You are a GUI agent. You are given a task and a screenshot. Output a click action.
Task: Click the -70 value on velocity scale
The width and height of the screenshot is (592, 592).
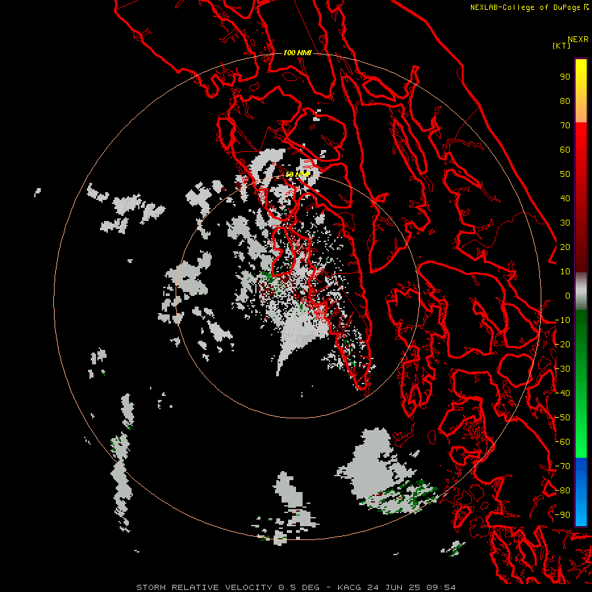click(562, 466)
